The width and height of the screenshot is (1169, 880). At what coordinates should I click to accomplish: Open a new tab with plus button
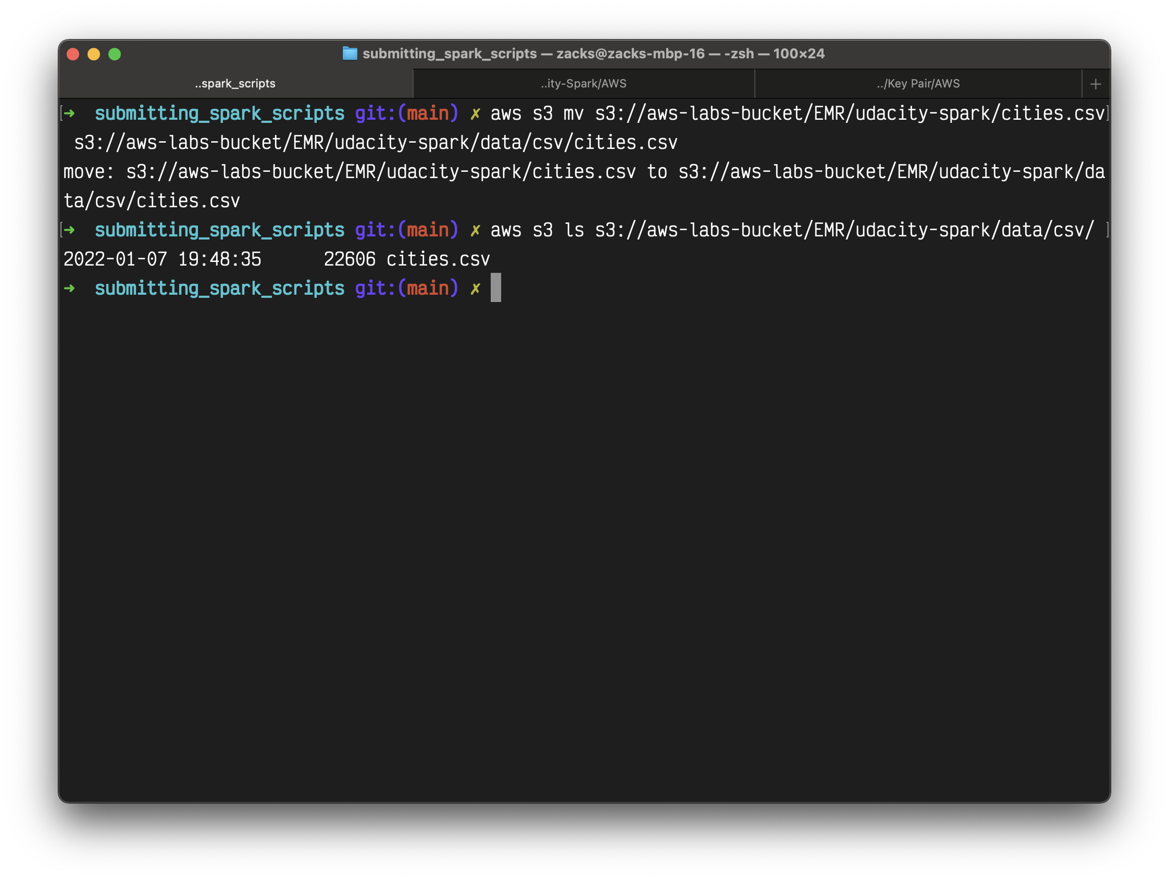[1096, 84]
